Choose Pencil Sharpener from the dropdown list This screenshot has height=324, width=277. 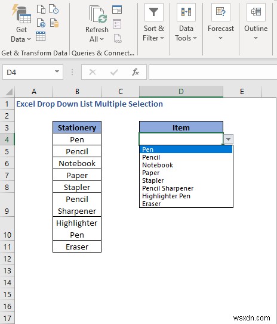pyautogui.click(x=186, y=188)
